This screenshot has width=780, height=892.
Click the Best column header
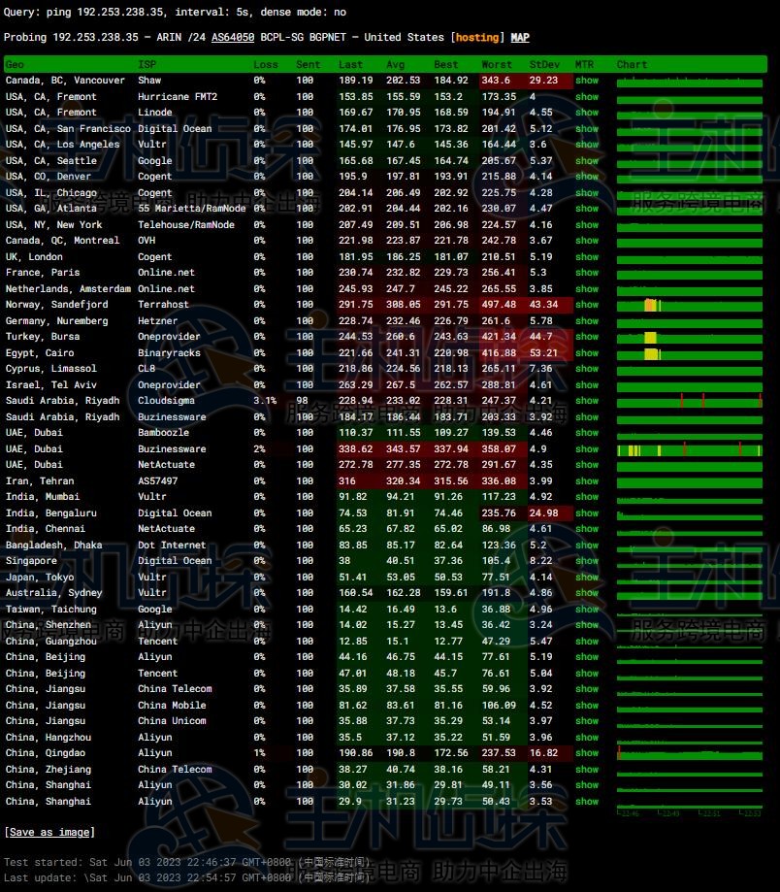(446, 64)
